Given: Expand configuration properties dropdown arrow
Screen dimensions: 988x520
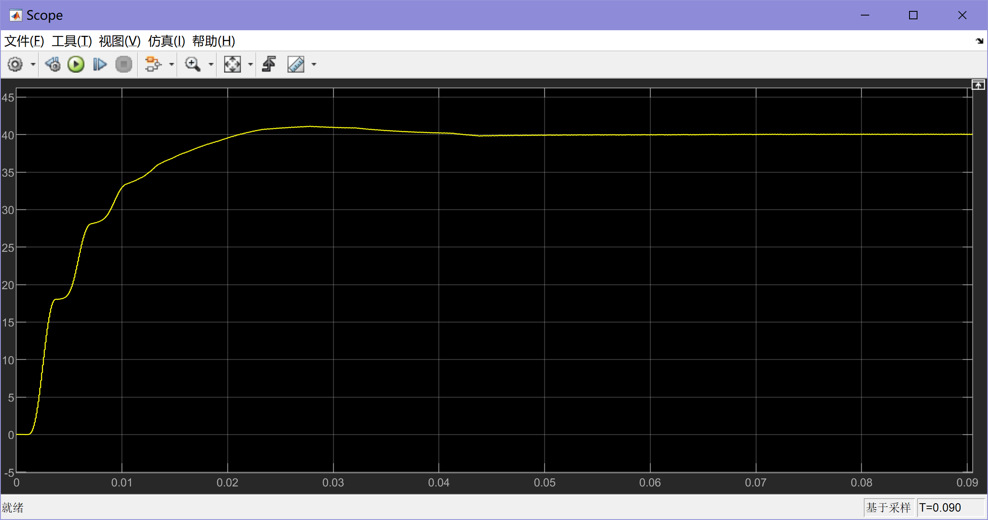Looking at the screenshot, I should click(33, 64).
